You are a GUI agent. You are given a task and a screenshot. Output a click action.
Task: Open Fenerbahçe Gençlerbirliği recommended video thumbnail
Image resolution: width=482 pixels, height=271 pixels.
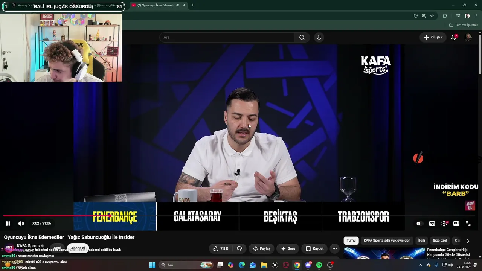pos(384,253)
